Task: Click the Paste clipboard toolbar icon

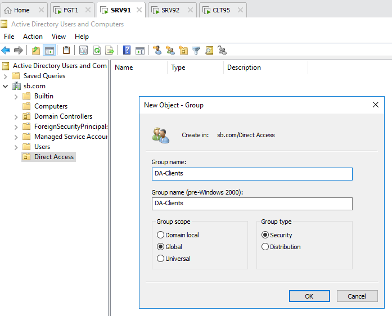Action: point(66,50)
